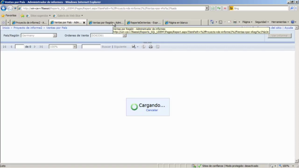Follow the Proyecto de informe2 breadcrumb link
The image size is (299, 168).
point(28,28)
